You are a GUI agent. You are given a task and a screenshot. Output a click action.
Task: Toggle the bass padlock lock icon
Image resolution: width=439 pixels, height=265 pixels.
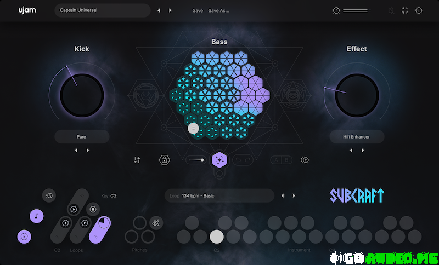click(x=164, y=160)
